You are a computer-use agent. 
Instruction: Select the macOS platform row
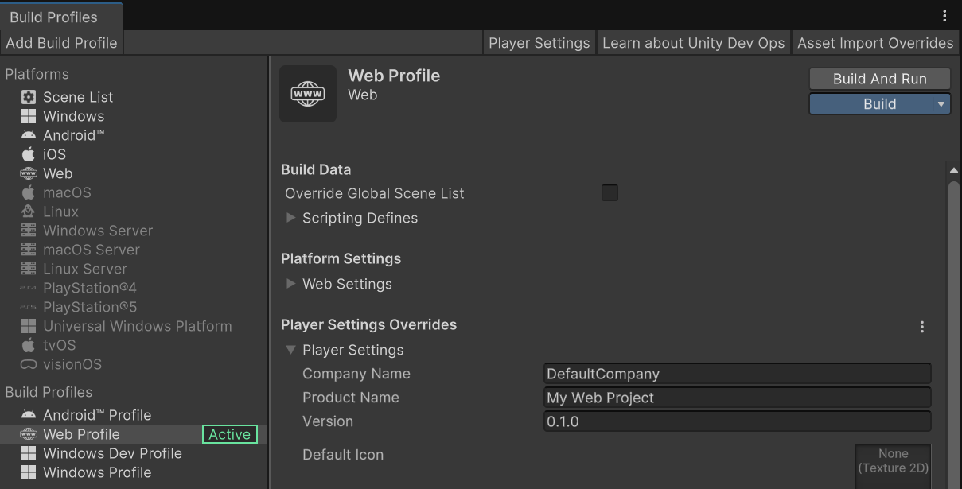pyautogui.click(x=134, y=192)
